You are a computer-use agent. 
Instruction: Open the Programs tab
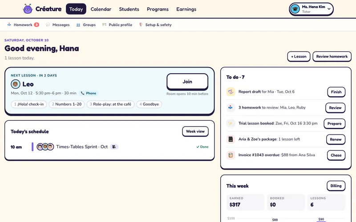coord(158,9)
